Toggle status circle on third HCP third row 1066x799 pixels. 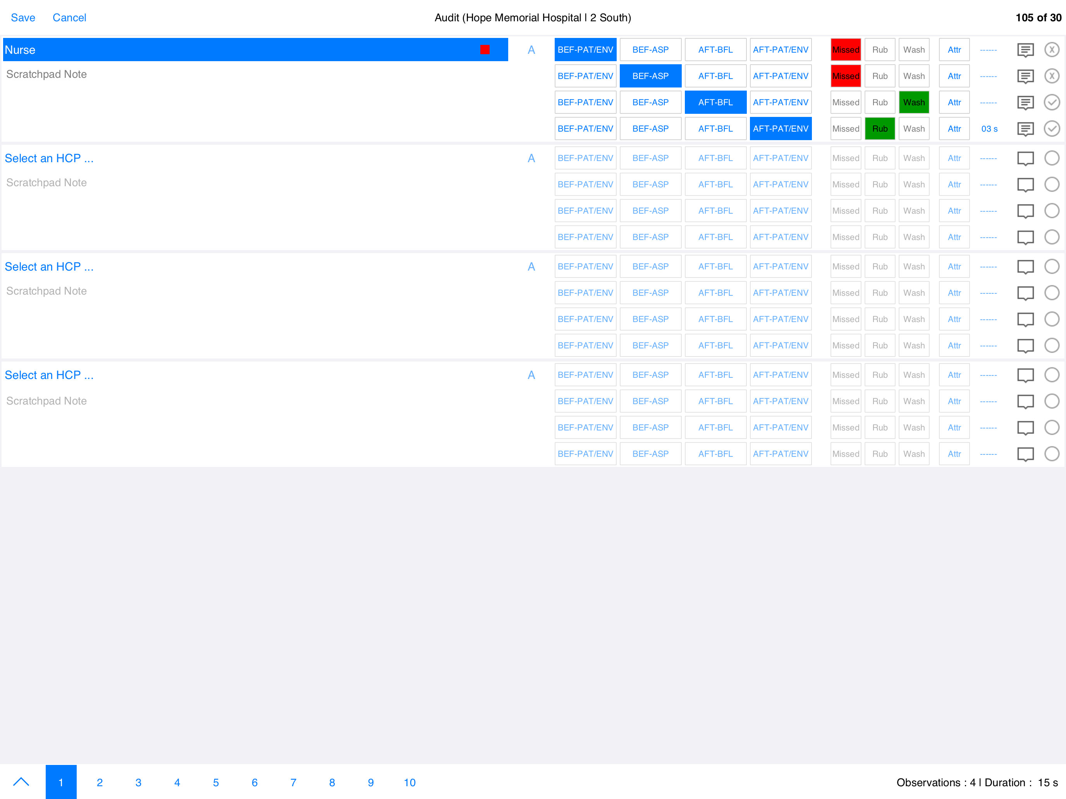[1052, 319]
